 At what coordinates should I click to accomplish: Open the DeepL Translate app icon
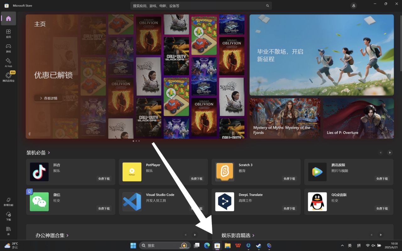point(225,201)
